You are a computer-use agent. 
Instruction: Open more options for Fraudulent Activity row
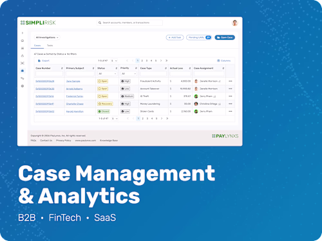231,81
